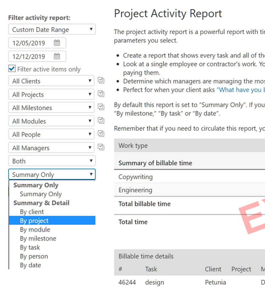
Task: Uncheck Filter active items only checkbox
Action: coord(12,69)
